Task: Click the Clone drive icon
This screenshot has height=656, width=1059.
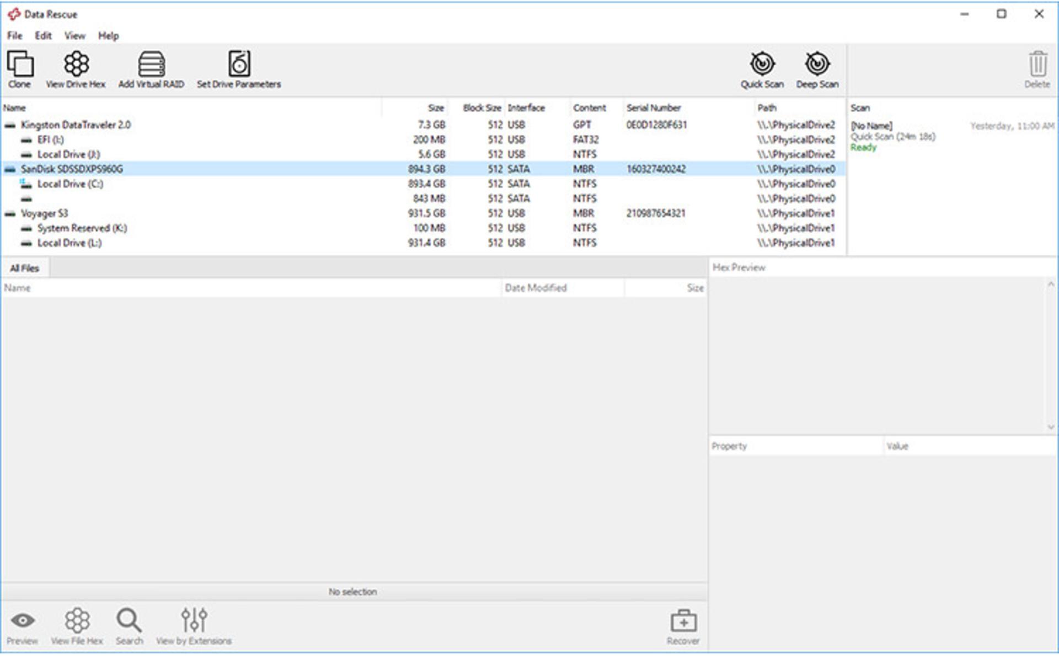Action: pos(20,64)
